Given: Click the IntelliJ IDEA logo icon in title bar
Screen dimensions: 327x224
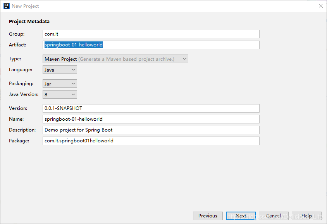Looking at the screenshot, I should (x=7, y=6).
